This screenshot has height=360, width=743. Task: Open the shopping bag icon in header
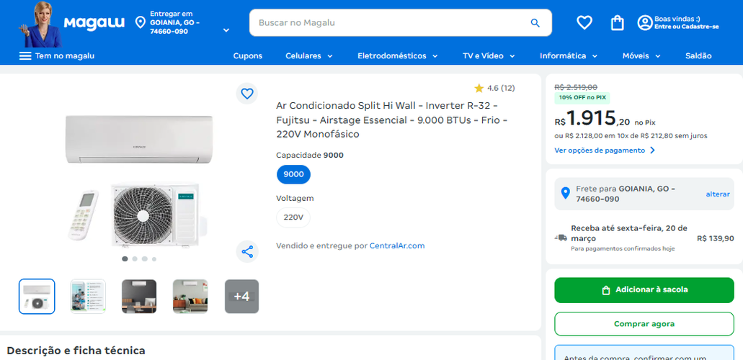coord(617,22)
